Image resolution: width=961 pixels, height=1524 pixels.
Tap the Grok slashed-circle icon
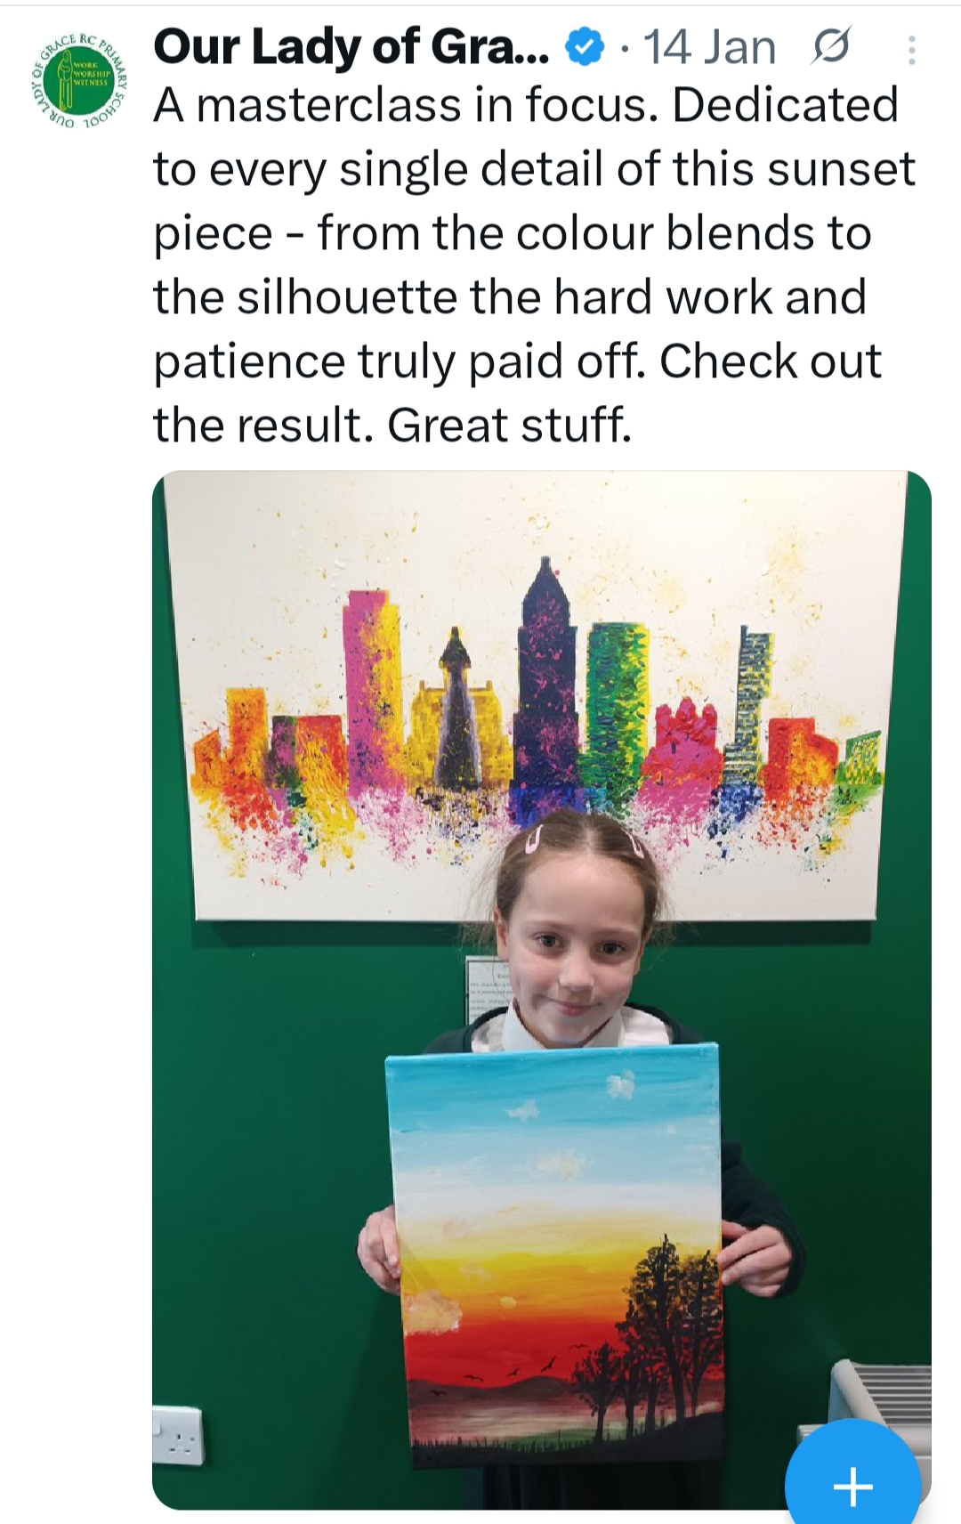[830, 47]
